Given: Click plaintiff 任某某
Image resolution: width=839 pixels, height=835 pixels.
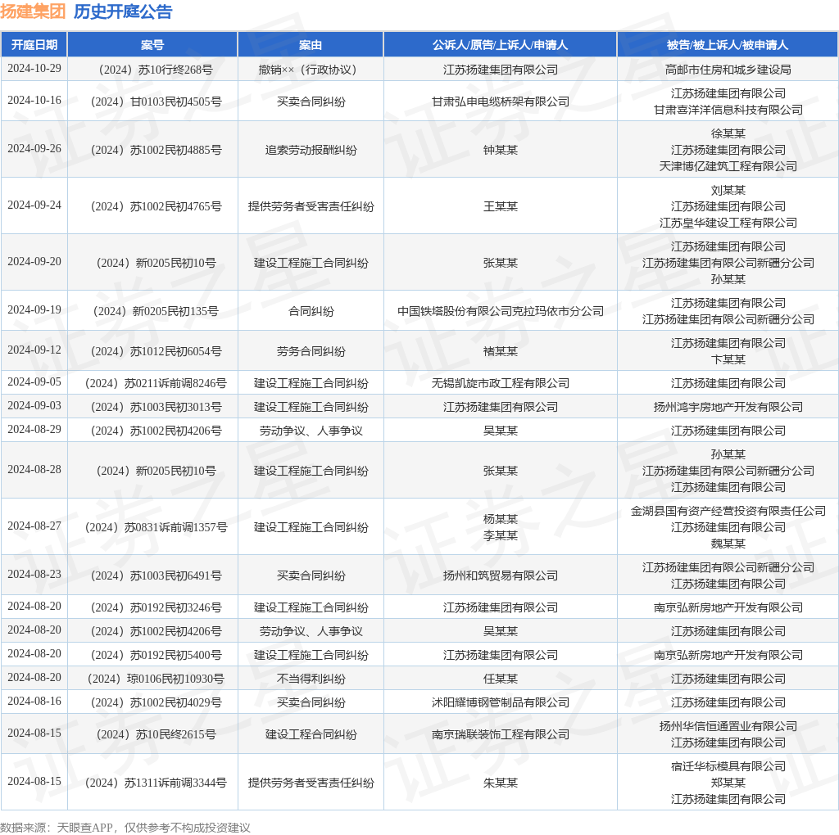Looking at the screenshot, I should click(x=501, y=679).
